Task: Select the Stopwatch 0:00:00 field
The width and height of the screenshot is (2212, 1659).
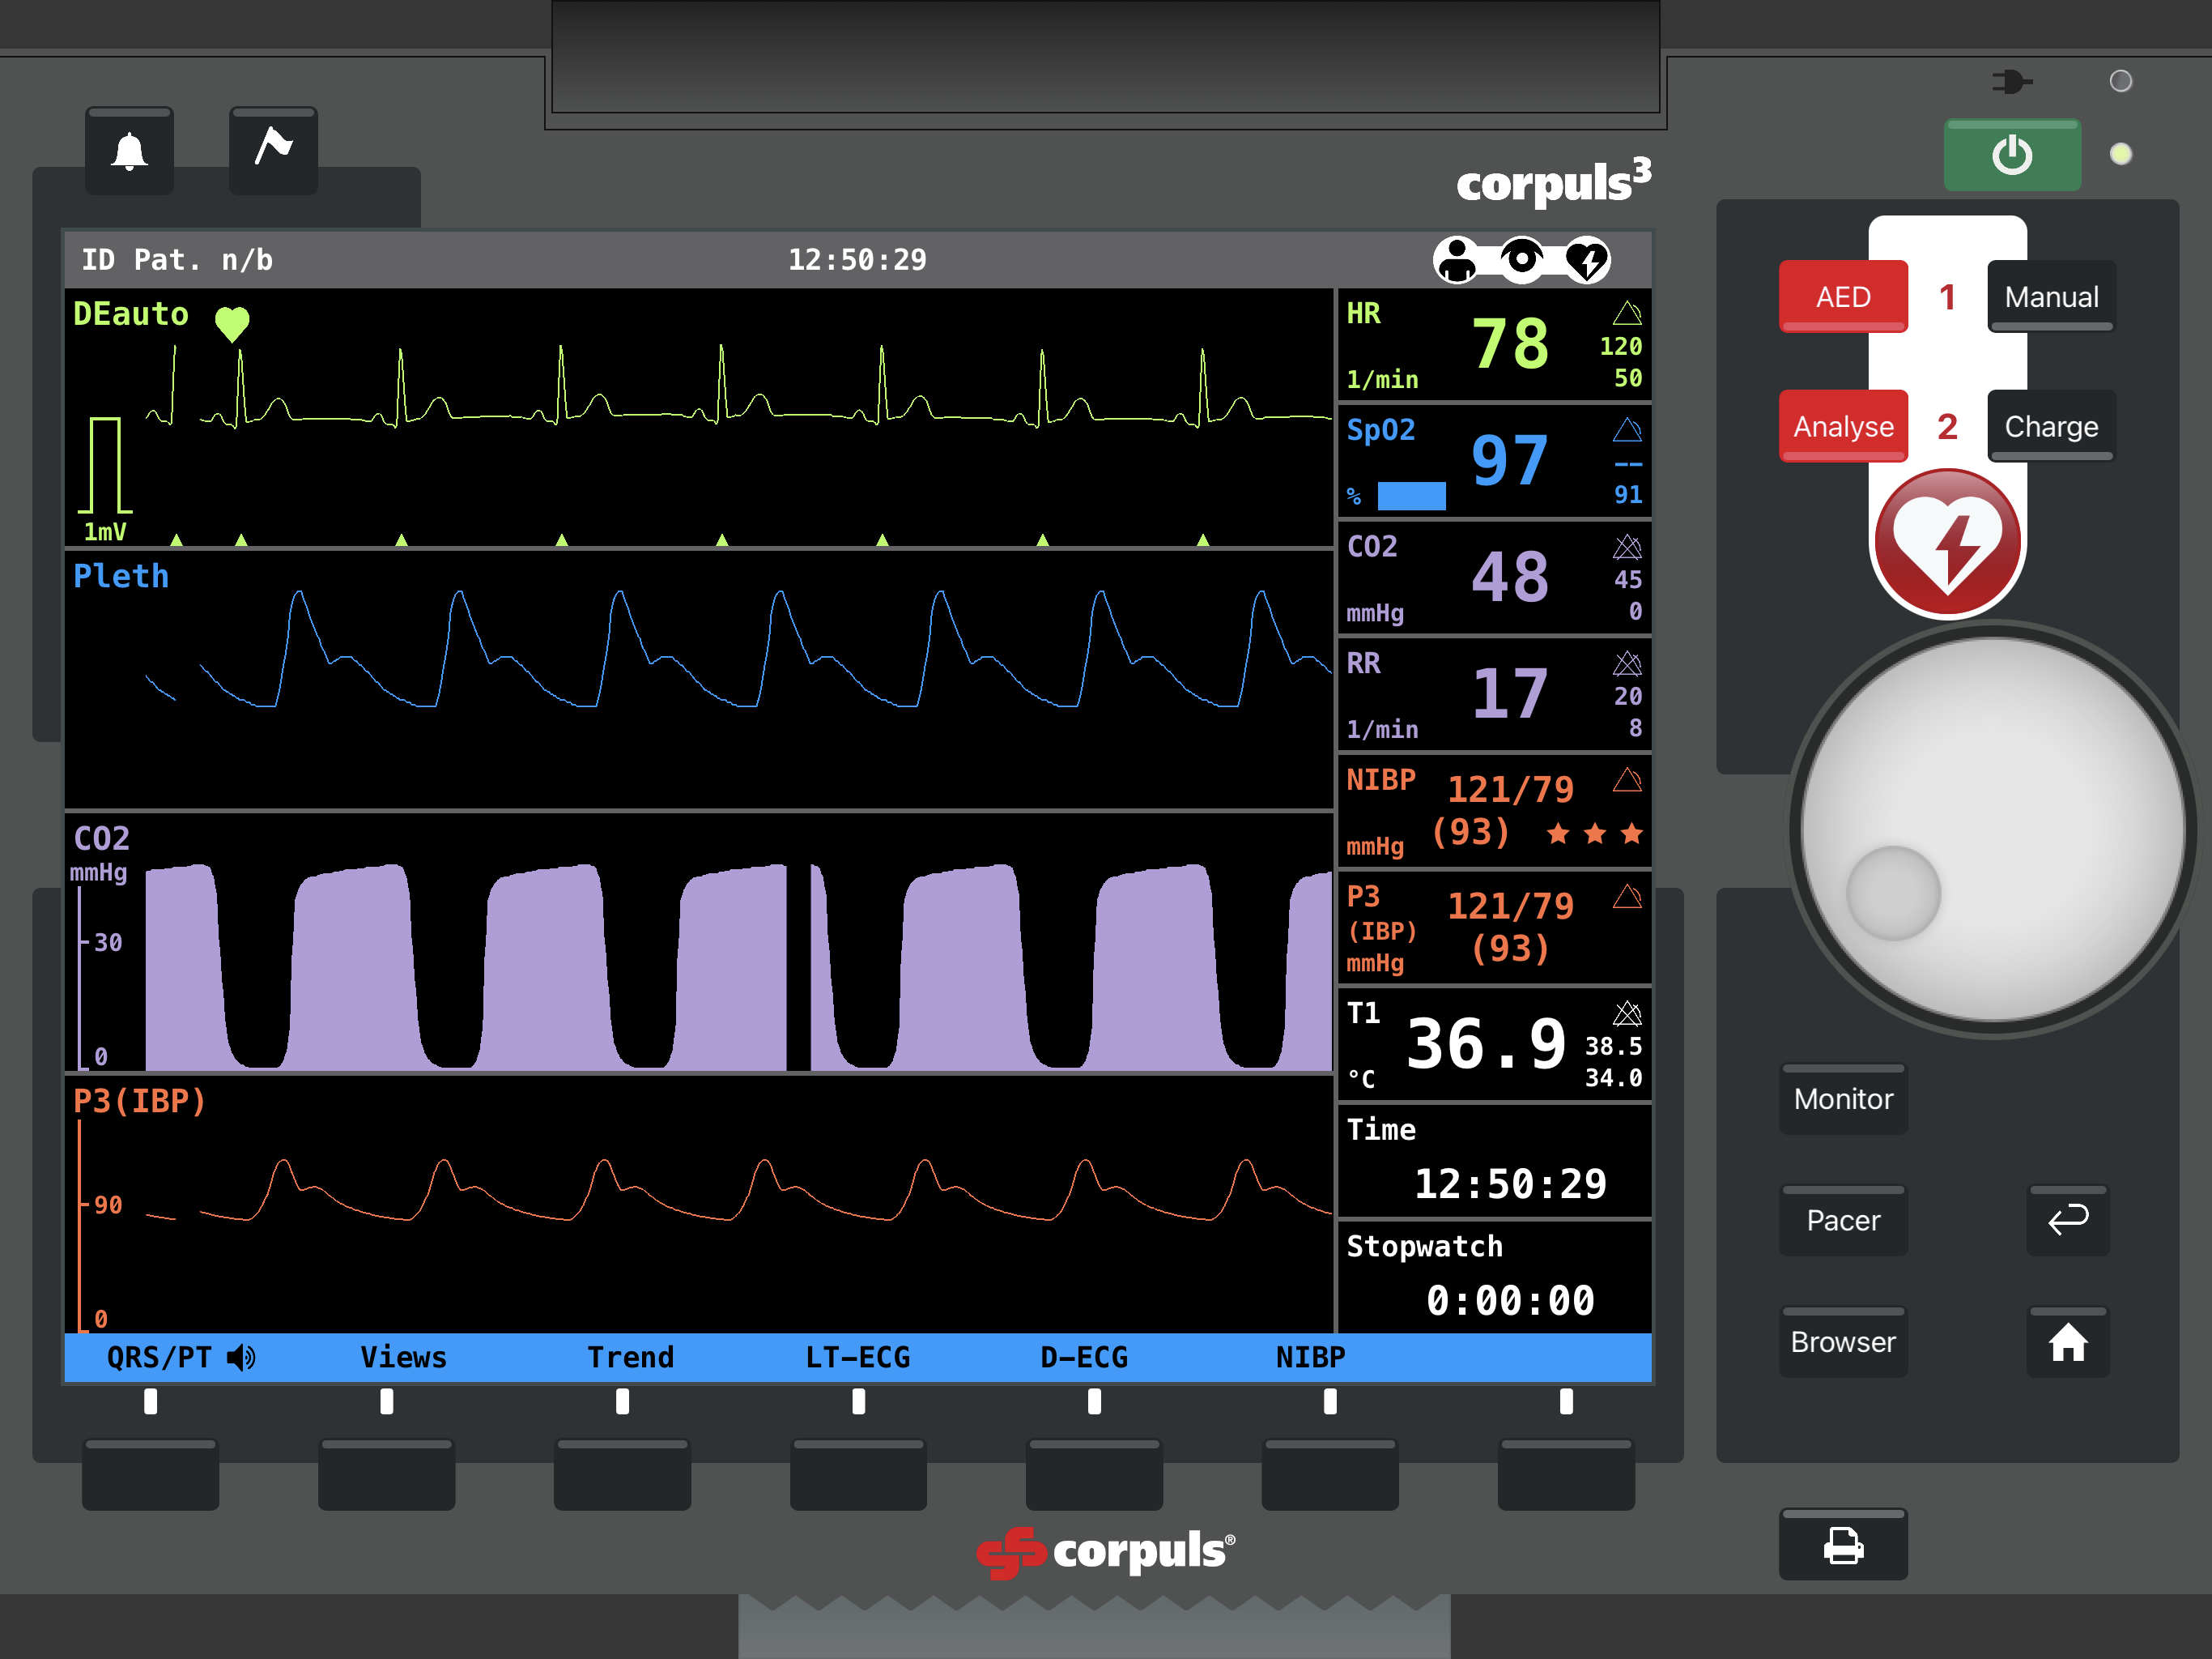Action: (x=1494, y=1277)
